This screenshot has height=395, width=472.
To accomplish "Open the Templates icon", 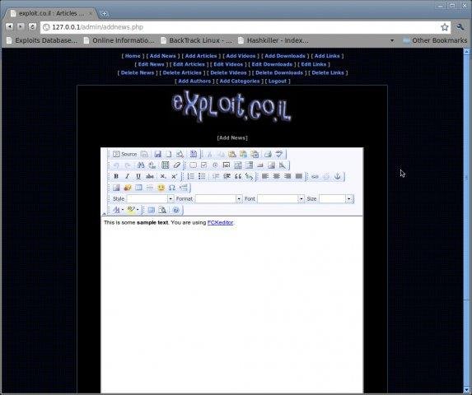I will tap(194, 154).
